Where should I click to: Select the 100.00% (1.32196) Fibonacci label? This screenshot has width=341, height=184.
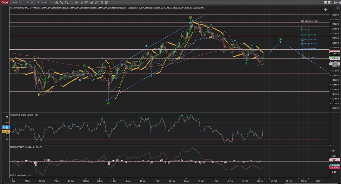(309, 21)
